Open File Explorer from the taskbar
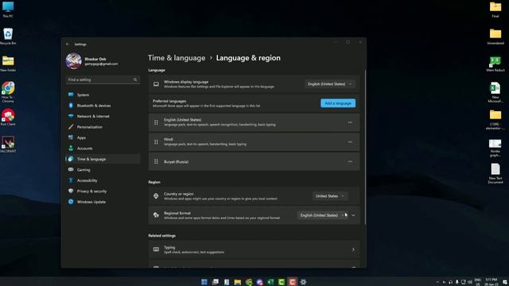 (237, 282)
